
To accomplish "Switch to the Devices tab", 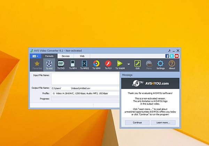I will click(65, 56).
